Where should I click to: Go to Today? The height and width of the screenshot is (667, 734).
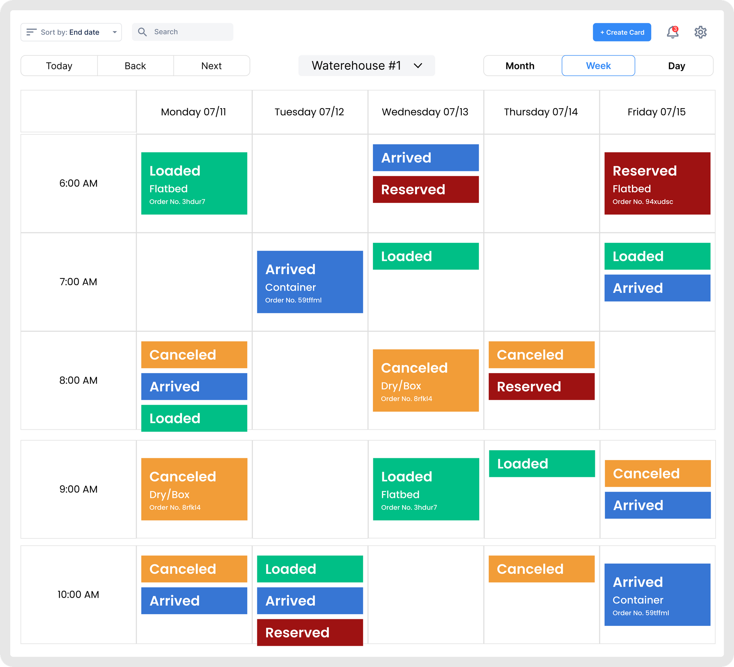pyautogui.click(x=59, y=66)
